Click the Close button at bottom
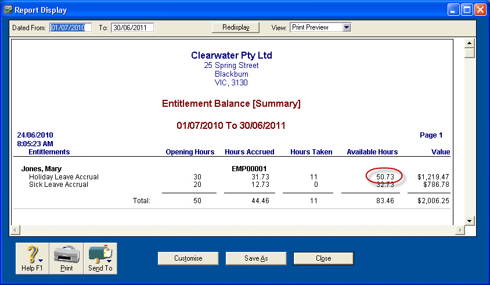Image resolution: width=490 pixels, height=285 pixels. [323, 258]
